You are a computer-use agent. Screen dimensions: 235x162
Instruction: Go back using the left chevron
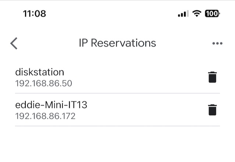click(14, 43)
